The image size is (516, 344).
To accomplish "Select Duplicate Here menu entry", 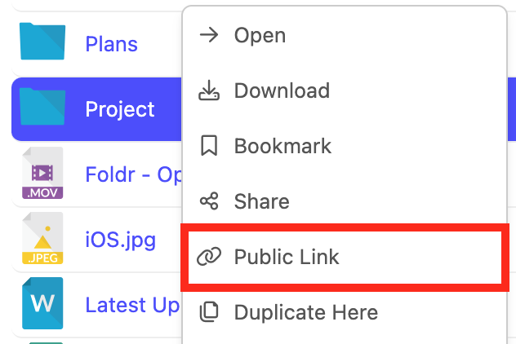I will [305, 312].
